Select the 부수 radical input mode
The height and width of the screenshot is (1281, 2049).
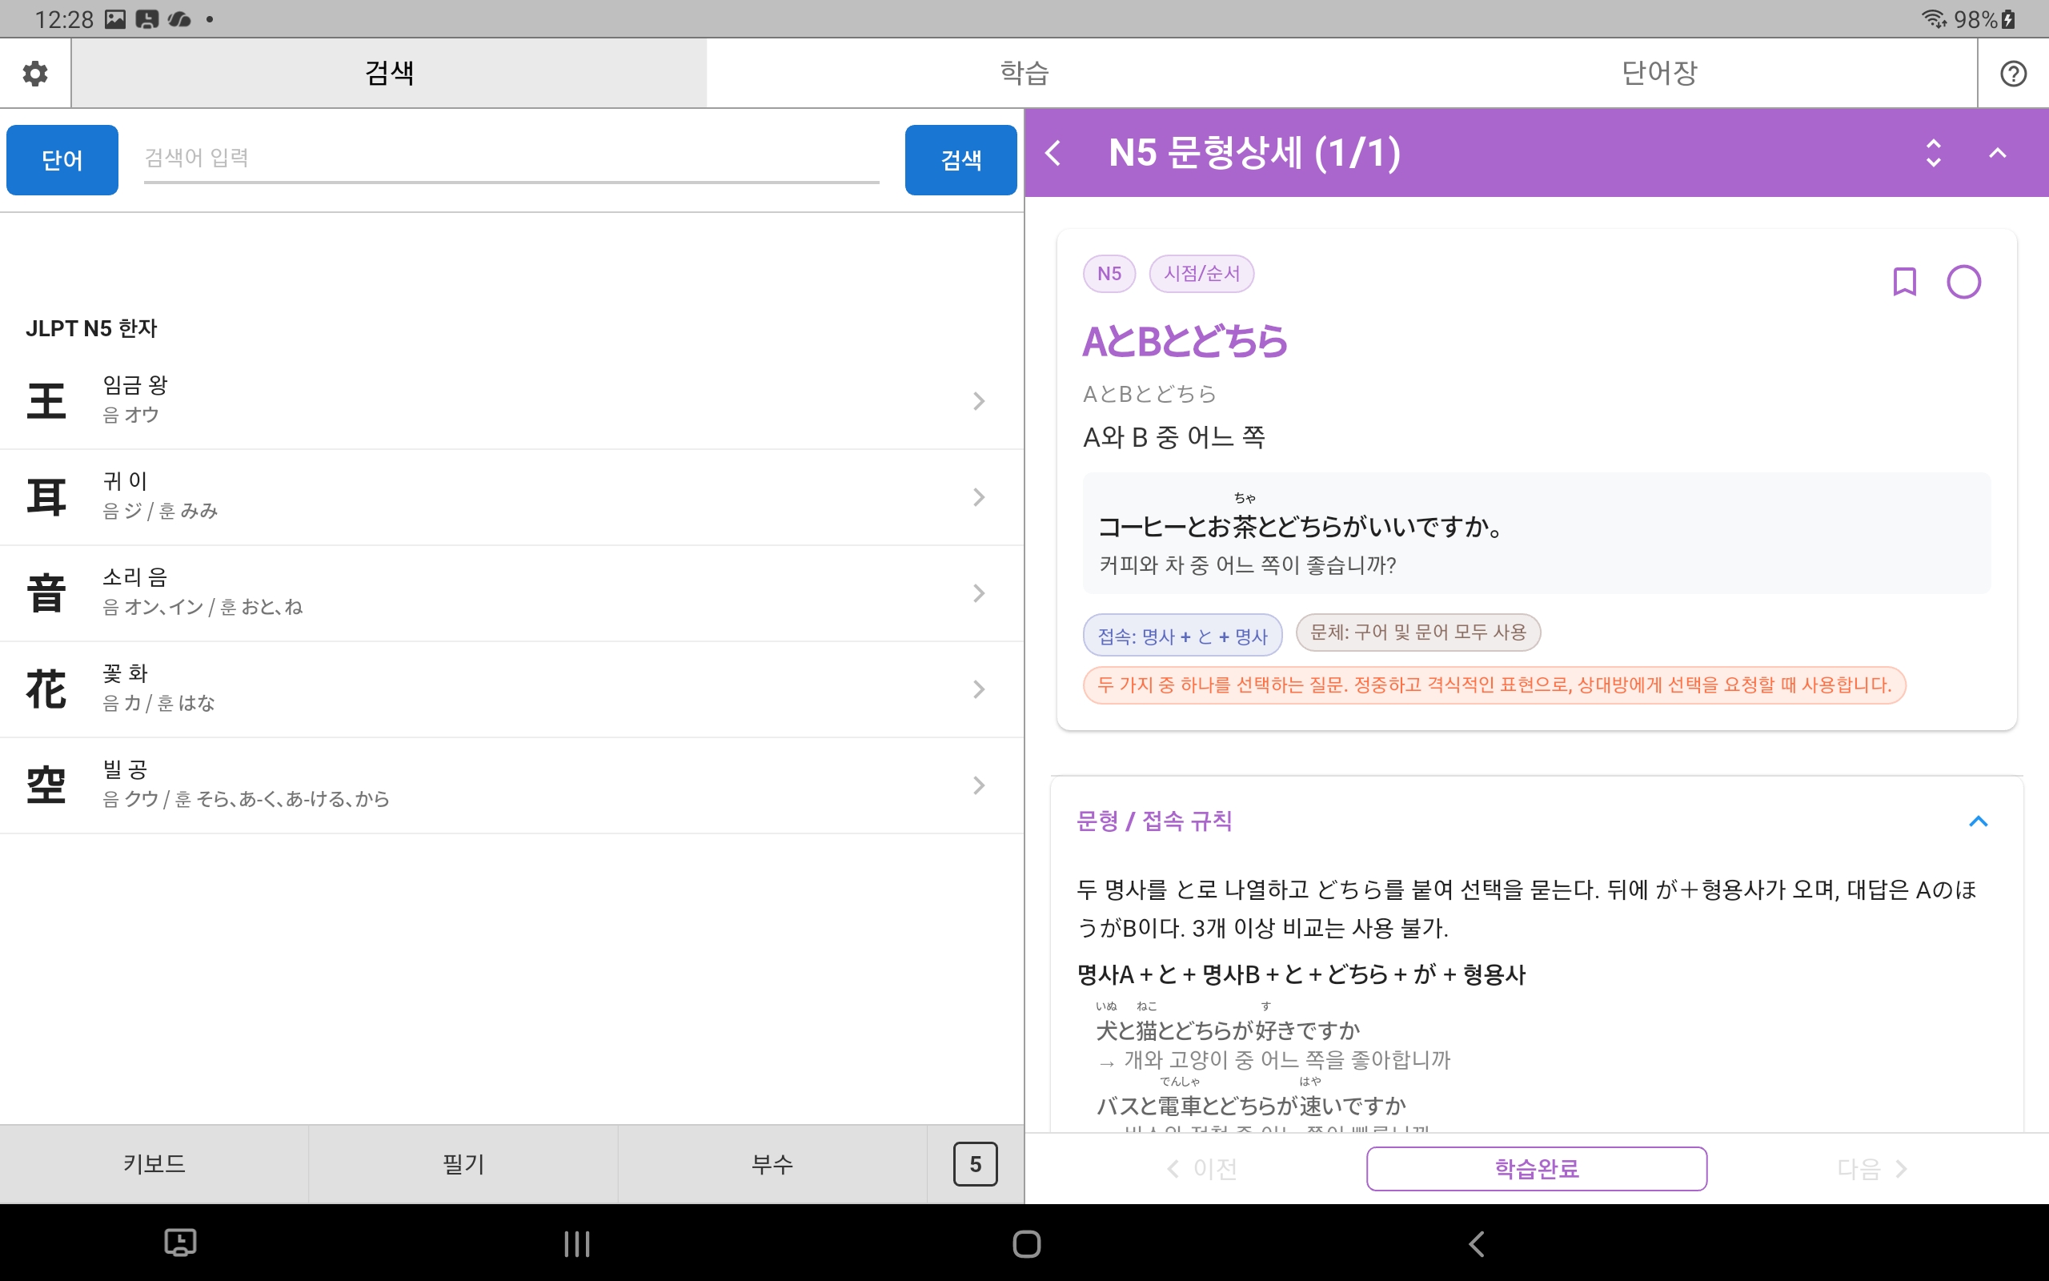pos(772,1164)
